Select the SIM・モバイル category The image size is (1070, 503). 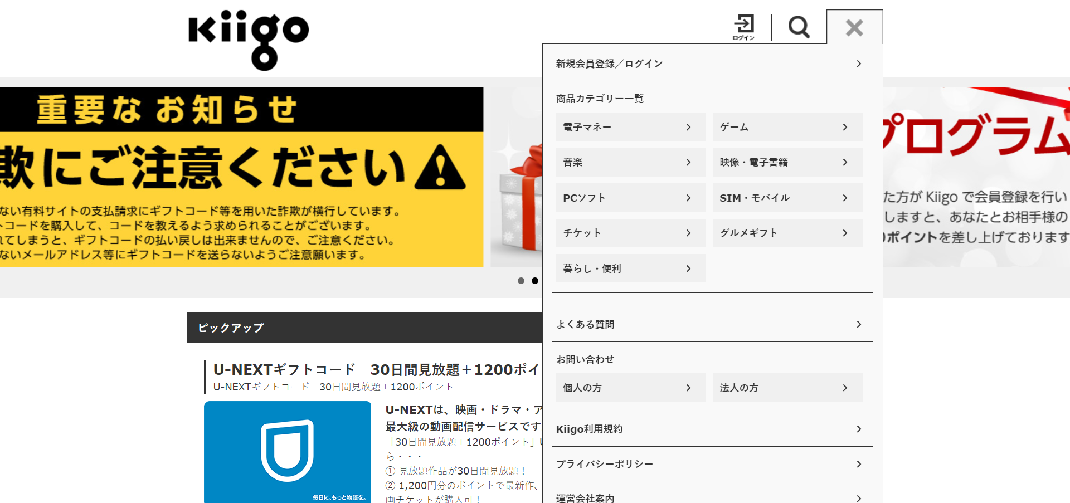[787, 198]
